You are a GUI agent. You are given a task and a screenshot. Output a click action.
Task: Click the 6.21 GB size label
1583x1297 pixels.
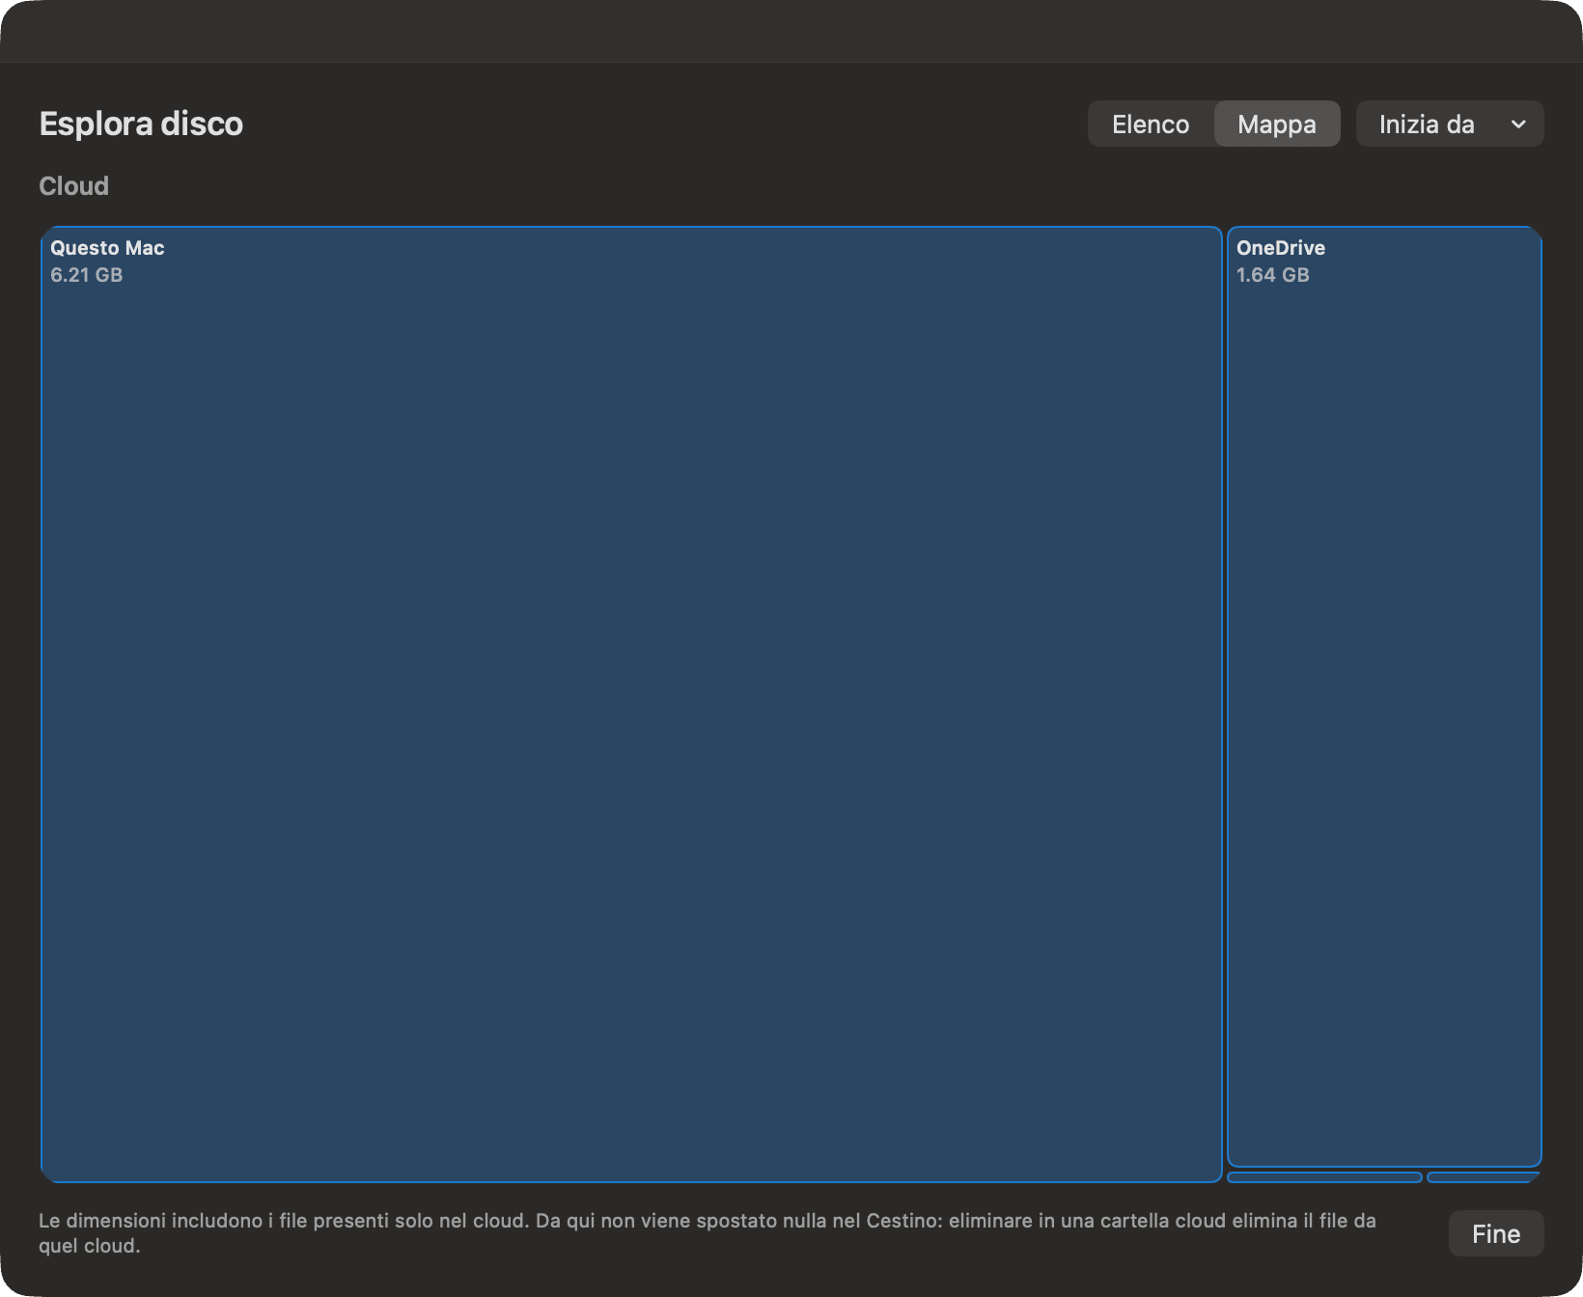(87, 275)
